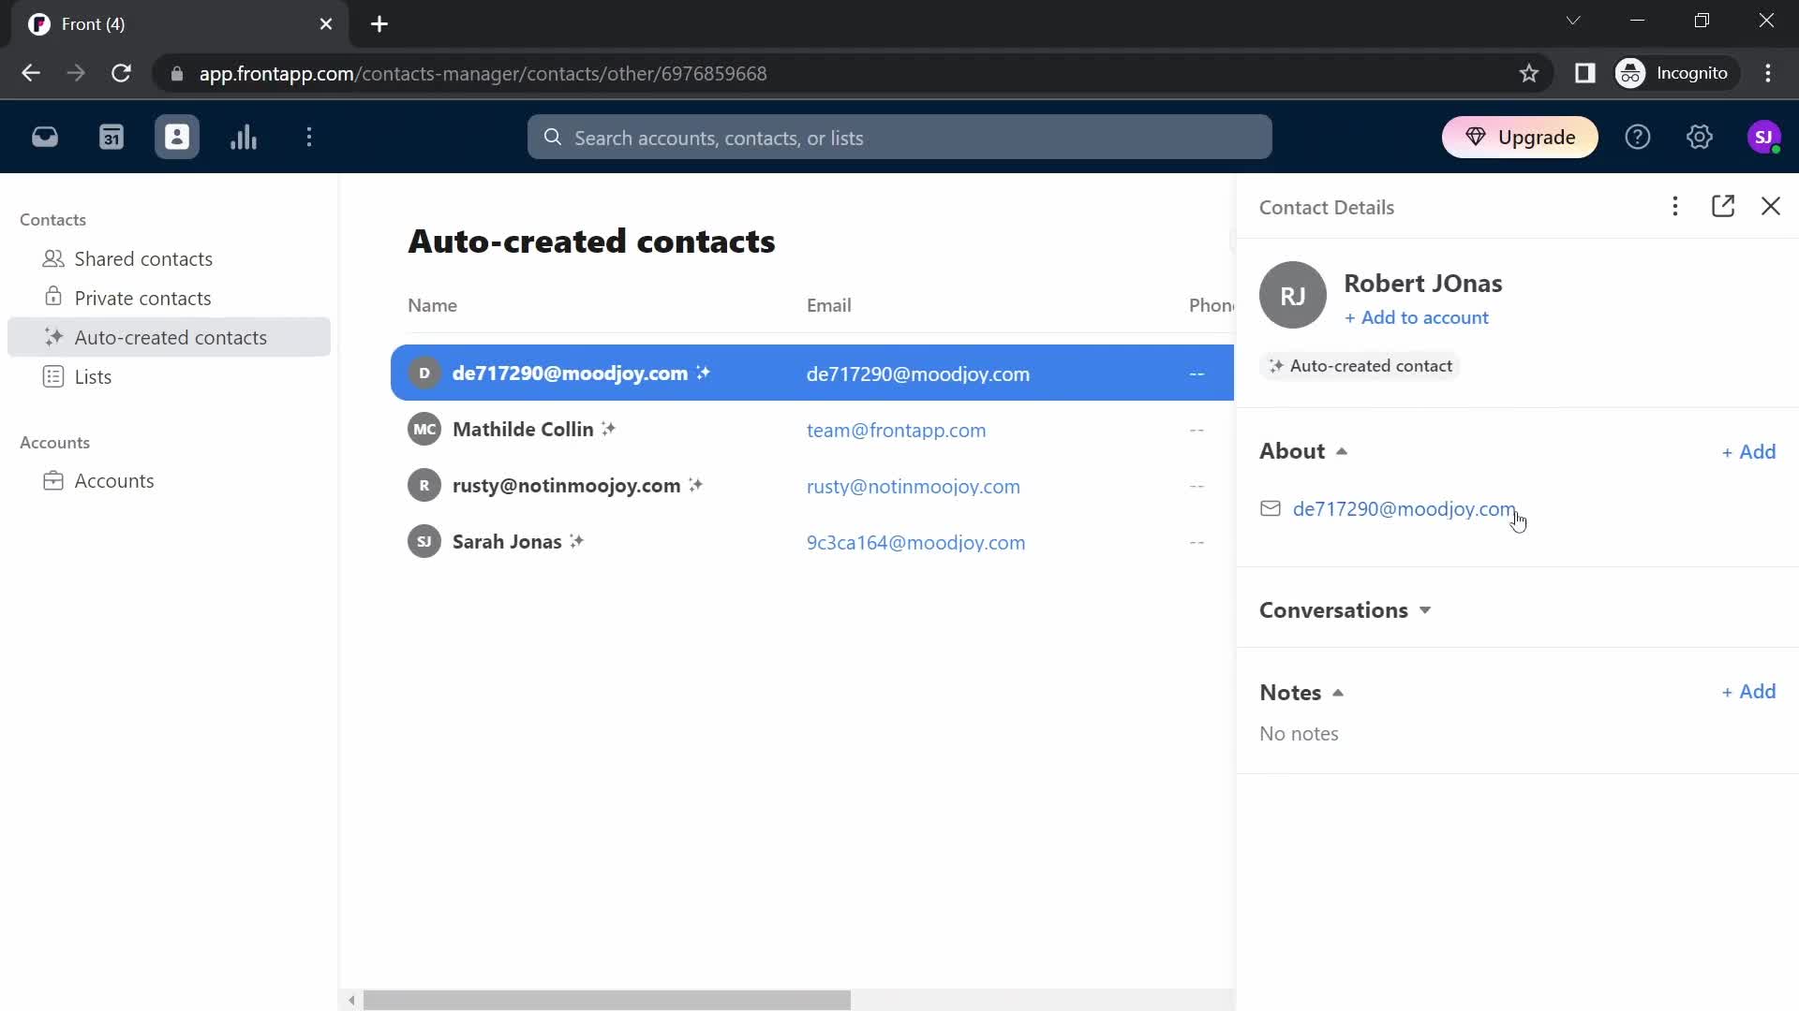
Task: Click Add in the Notes section
Action: (x=1748, y=692)
